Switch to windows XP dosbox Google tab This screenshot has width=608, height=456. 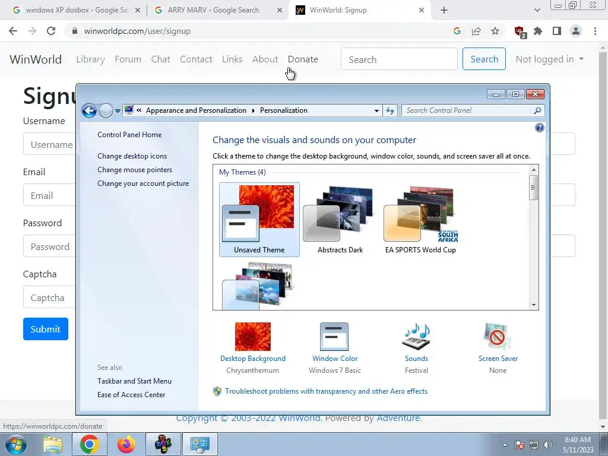pyautogui.click(x=77, y=10)
